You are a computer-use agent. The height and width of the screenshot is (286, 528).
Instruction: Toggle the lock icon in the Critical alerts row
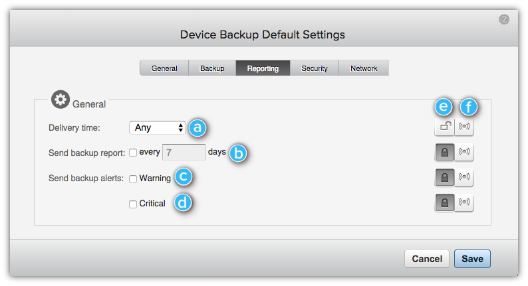pyautogui.click(x=444, y=202)
